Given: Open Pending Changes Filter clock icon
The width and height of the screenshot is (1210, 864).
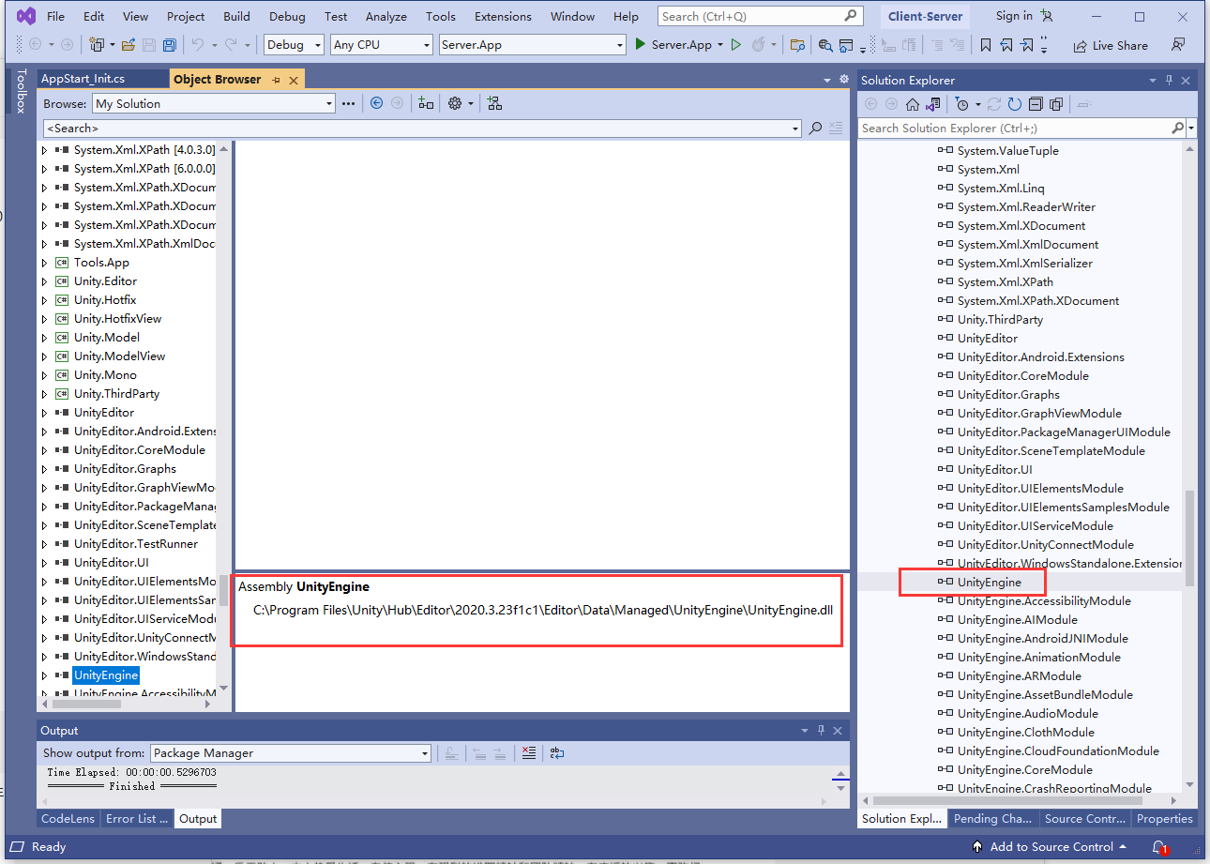Looking at the screenshot, I should click(961, 104).
